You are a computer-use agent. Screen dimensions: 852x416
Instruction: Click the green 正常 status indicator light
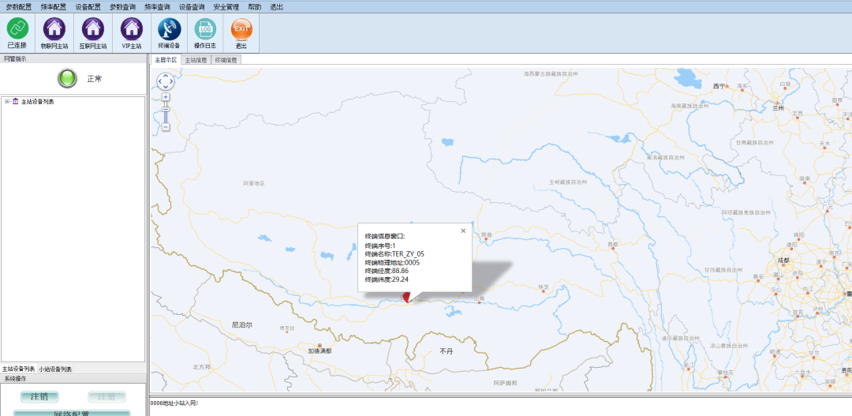pyautogui.click(x=67, y=79)
